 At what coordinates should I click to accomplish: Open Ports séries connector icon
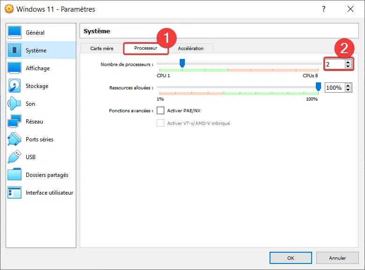click(15, 139)
